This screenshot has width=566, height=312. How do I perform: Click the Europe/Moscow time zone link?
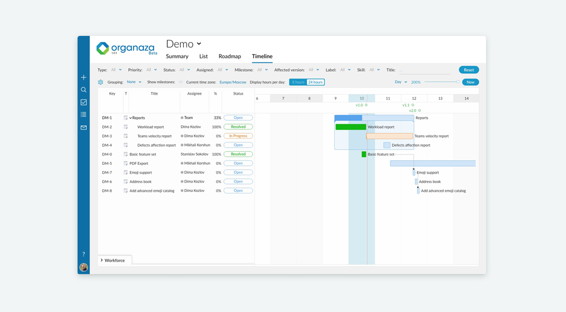click(x=233, y=82)
